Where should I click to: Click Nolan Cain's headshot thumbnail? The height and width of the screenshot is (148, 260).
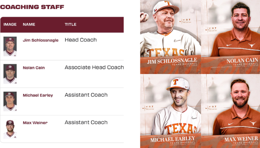[10, 74]
